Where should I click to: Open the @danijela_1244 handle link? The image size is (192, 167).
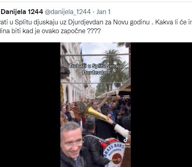coord(68,12)
